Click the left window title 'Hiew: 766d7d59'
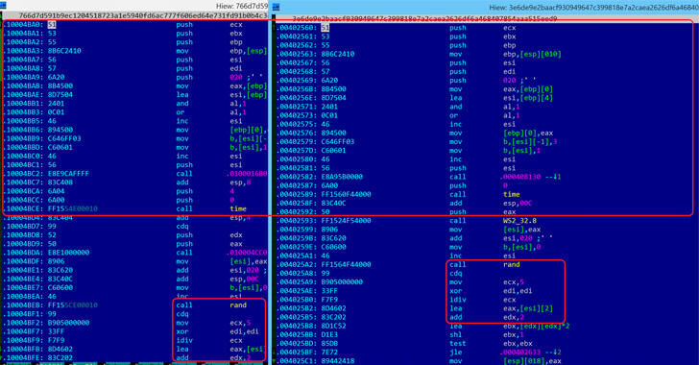The width and height of the screenshot is (699, 365). 242,7
